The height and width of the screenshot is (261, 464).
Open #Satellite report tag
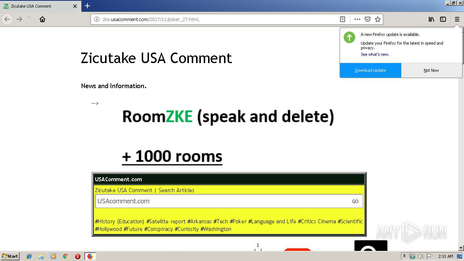coord(166,221)
